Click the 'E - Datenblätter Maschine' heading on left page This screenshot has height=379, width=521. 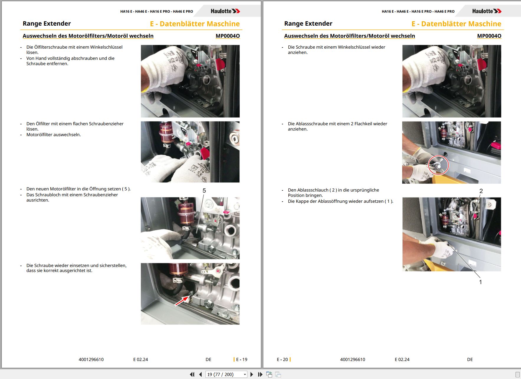point(195,24)
